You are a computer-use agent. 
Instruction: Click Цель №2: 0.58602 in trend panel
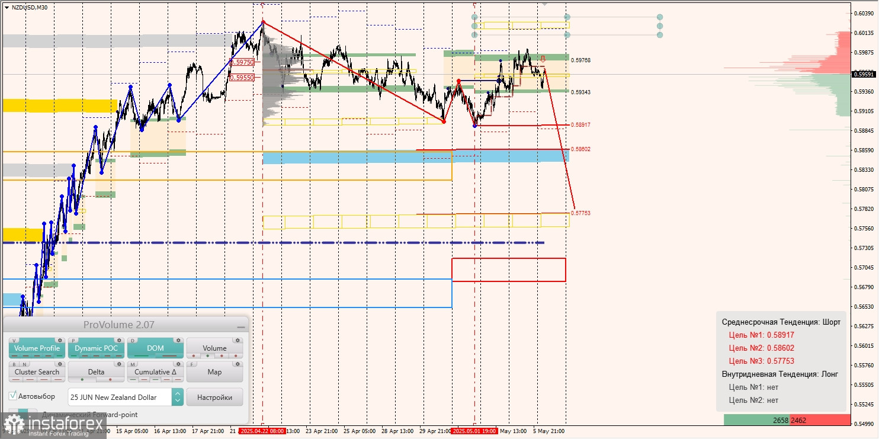761,348
